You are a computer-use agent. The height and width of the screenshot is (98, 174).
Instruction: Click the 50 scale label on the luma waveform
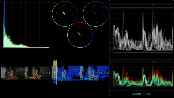(112, 29)
